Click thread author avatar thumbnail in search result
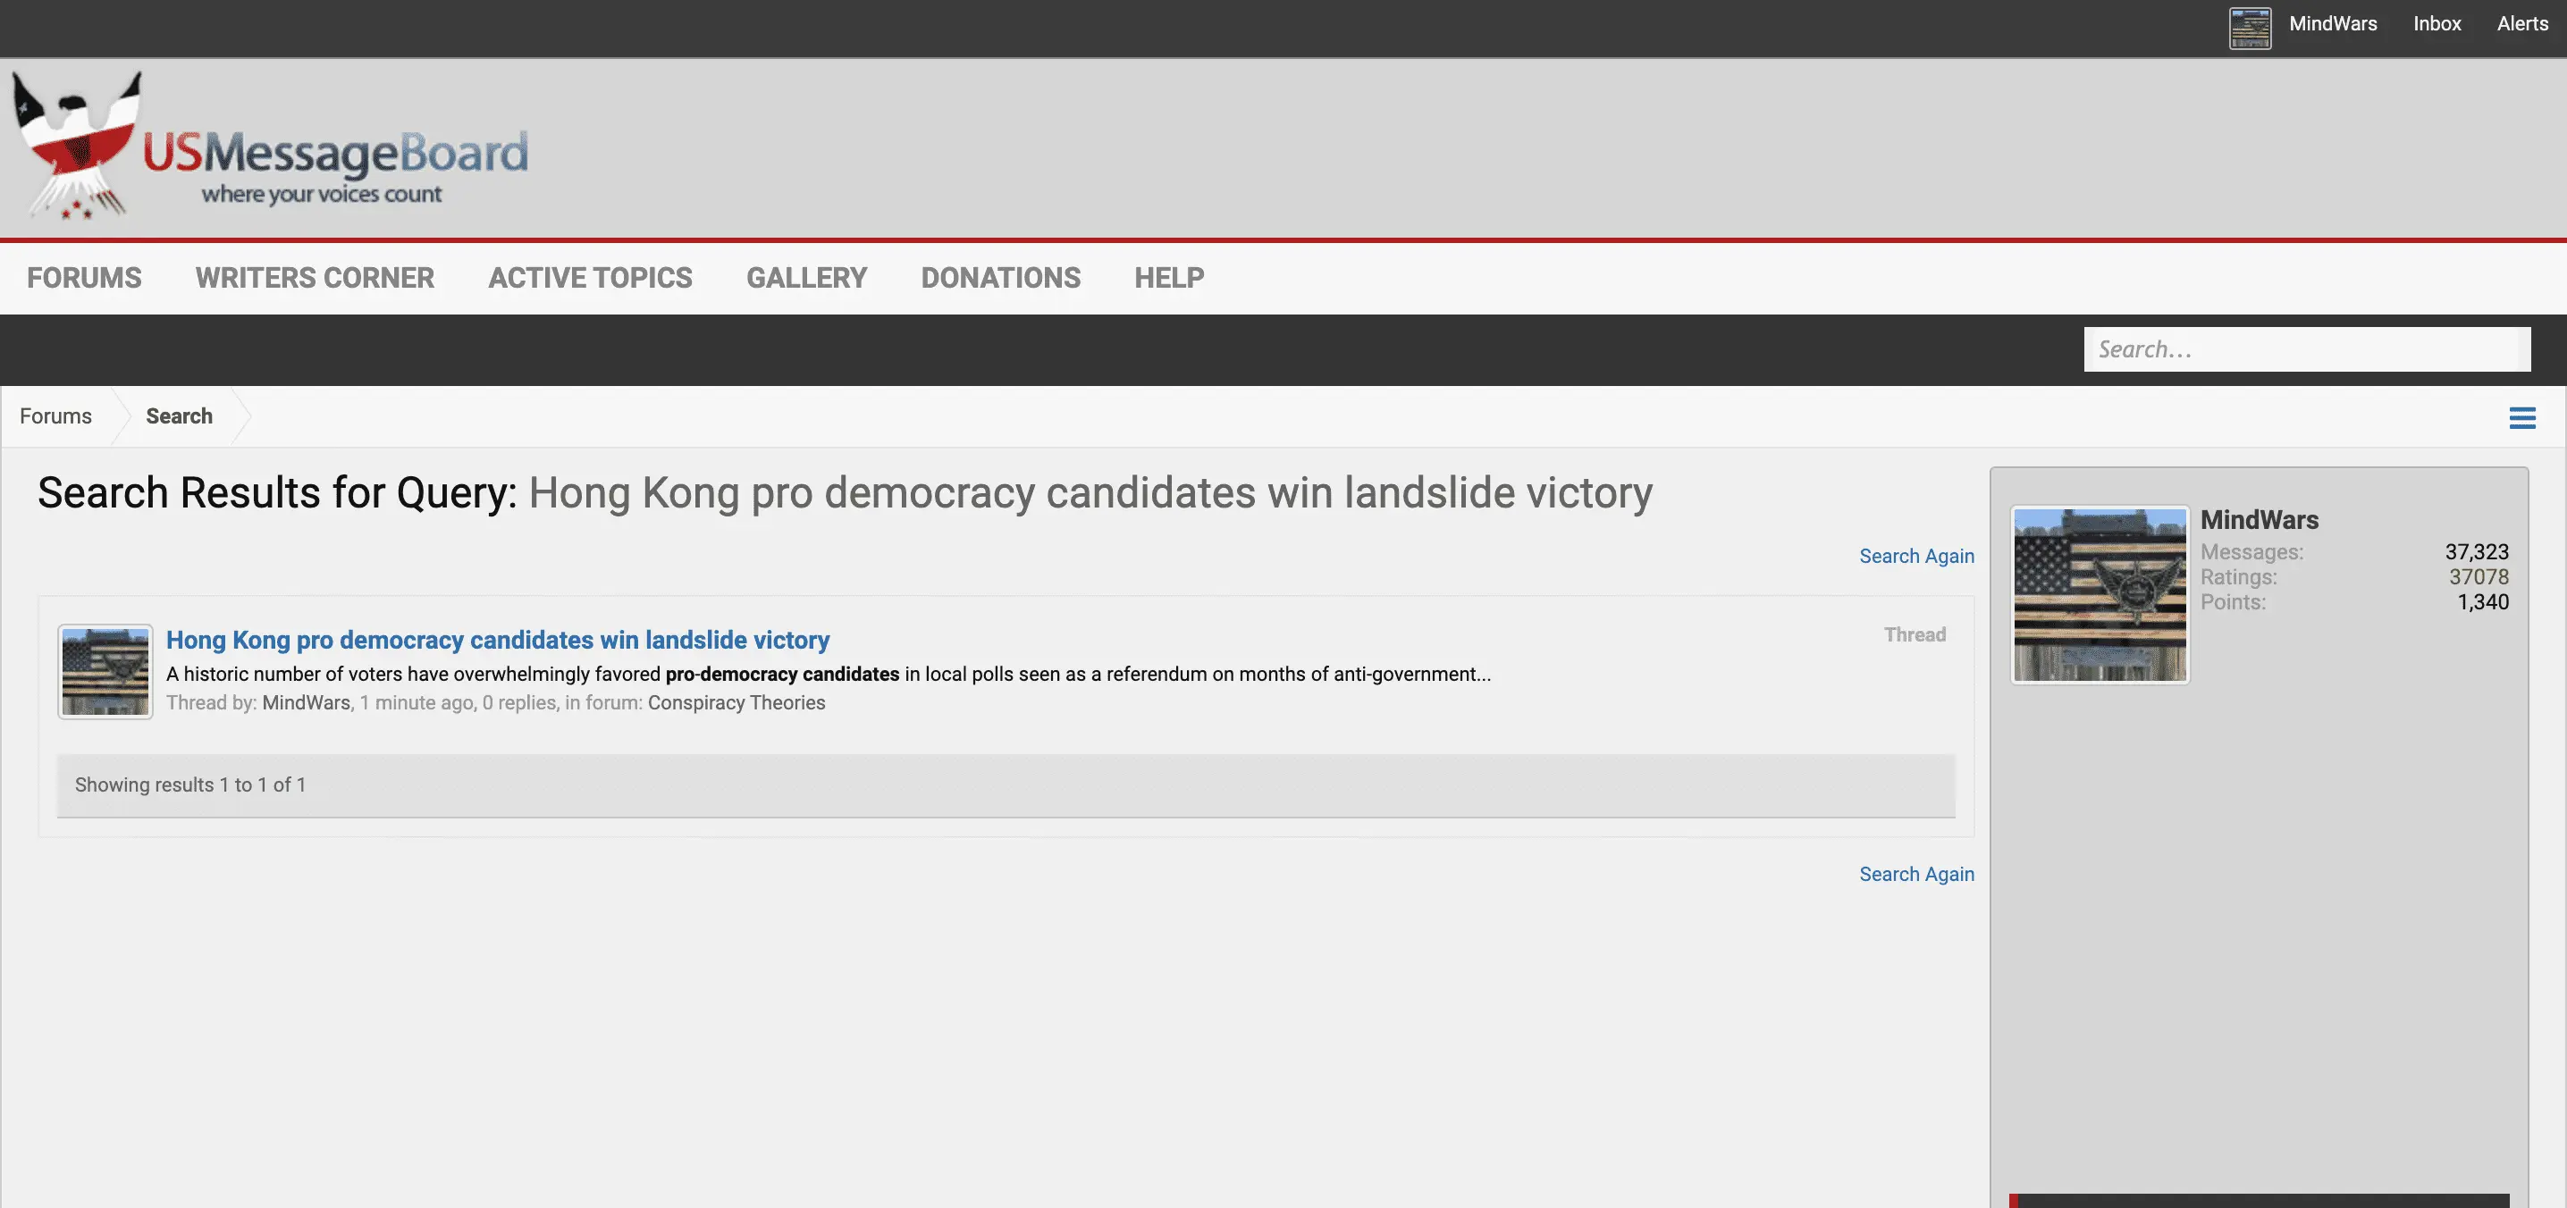2567x1208 pixels. point(105,671)
